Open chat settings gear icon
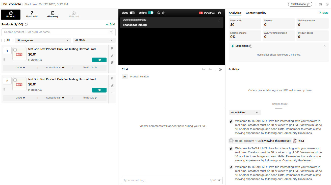 (x=220, y=70)
